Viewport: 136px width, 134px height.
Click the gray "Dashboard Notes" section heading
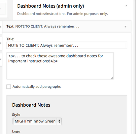pyautogui.click(x=31, y=105)
